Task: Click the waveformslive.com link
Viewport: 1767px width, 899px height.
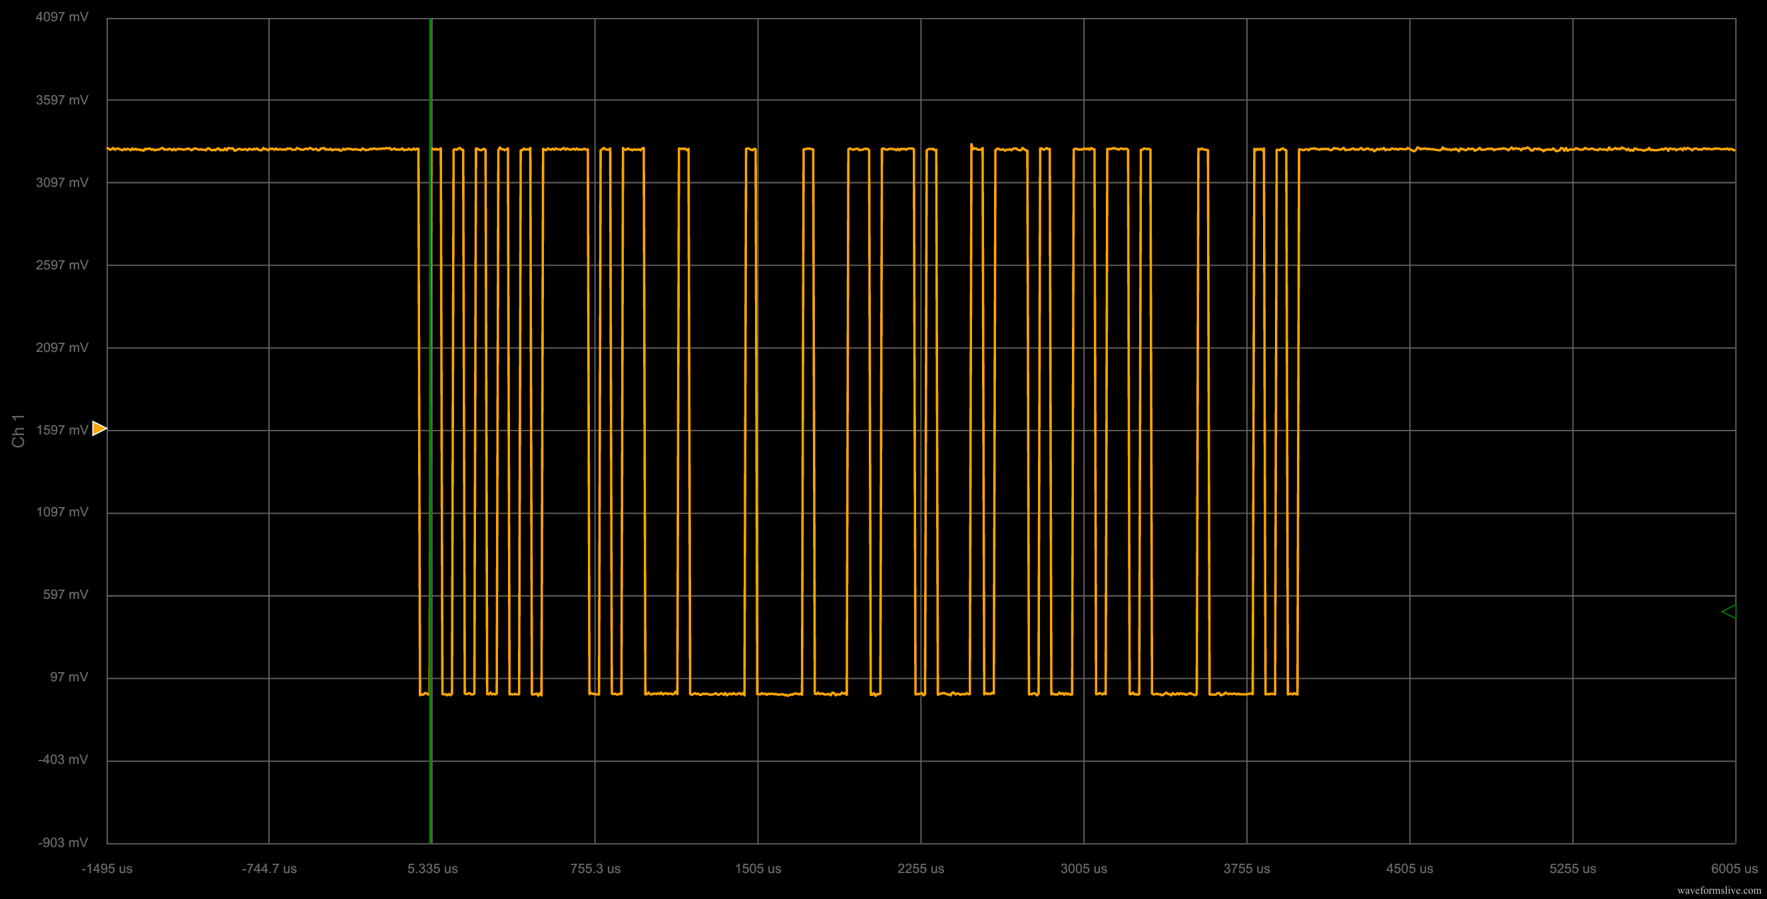Action: [1719, 890]
